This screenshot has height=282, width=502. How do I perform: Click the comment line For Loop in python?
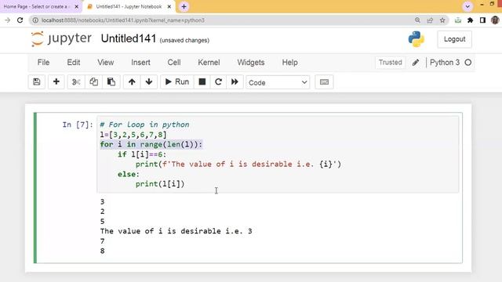click(144, 125)
